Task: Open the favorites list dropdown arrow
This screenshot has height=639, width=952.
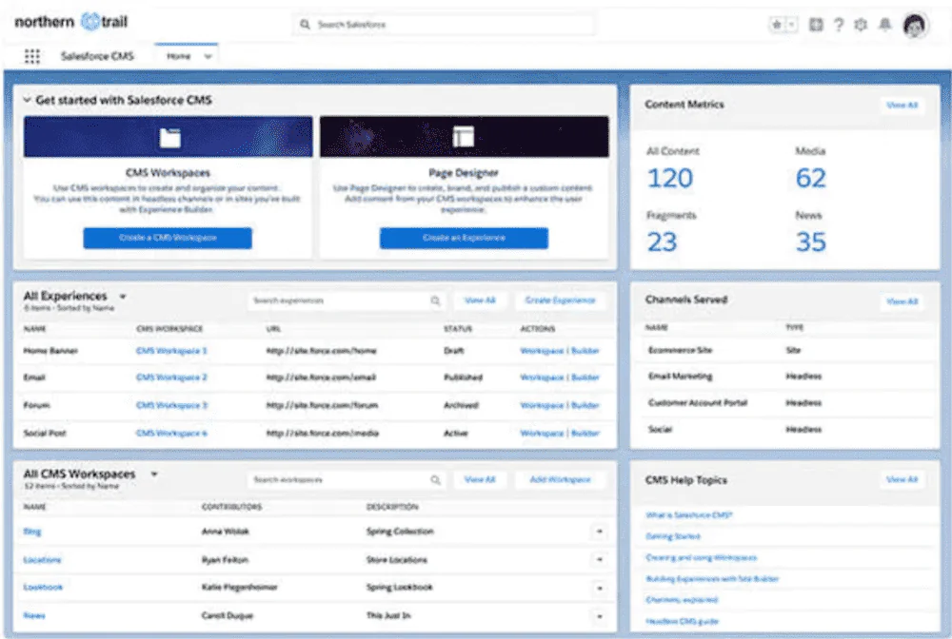Action: [791, 25]
